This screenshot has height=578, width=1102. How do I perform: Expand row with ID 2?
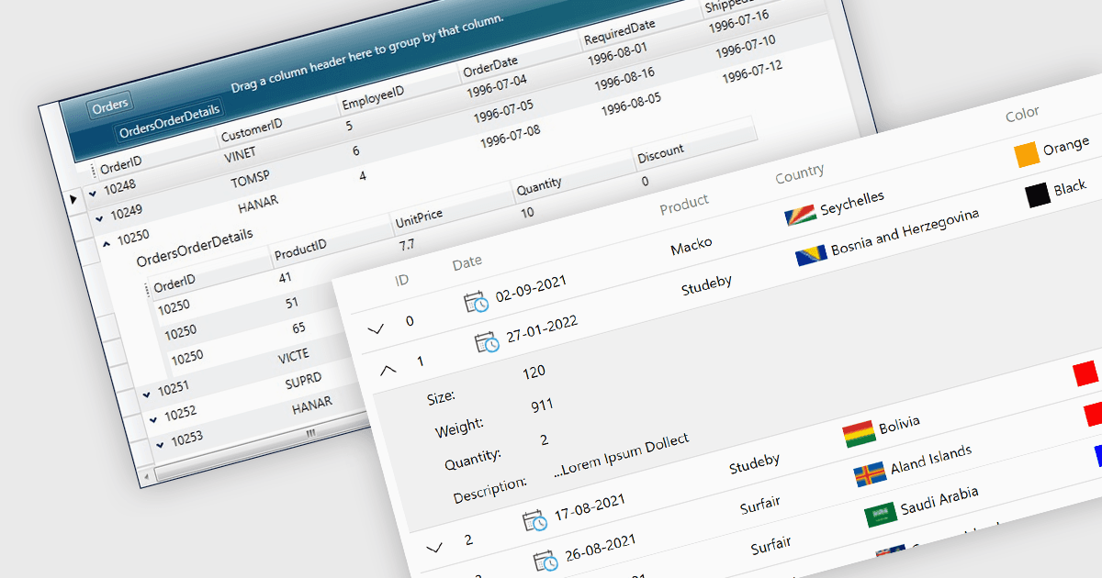coord(434,547)
